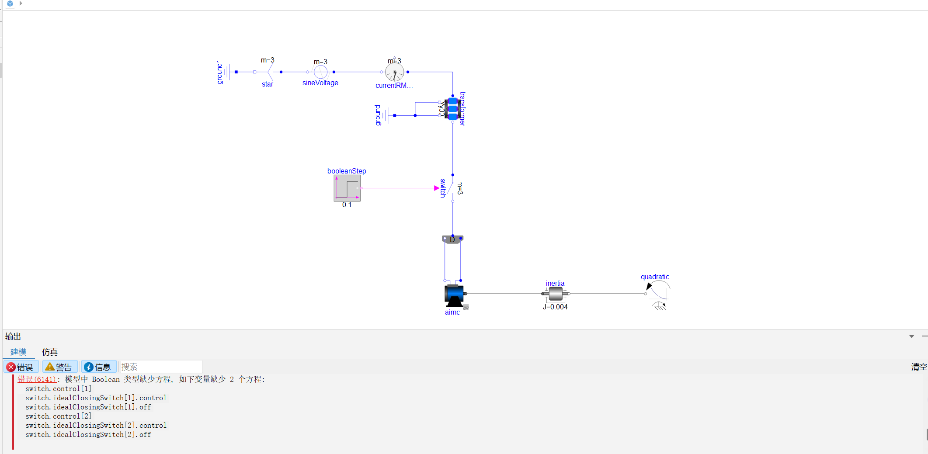
Task: Click the switch.idealClosingSwitch[1].control line
Action: click(96, 398)
